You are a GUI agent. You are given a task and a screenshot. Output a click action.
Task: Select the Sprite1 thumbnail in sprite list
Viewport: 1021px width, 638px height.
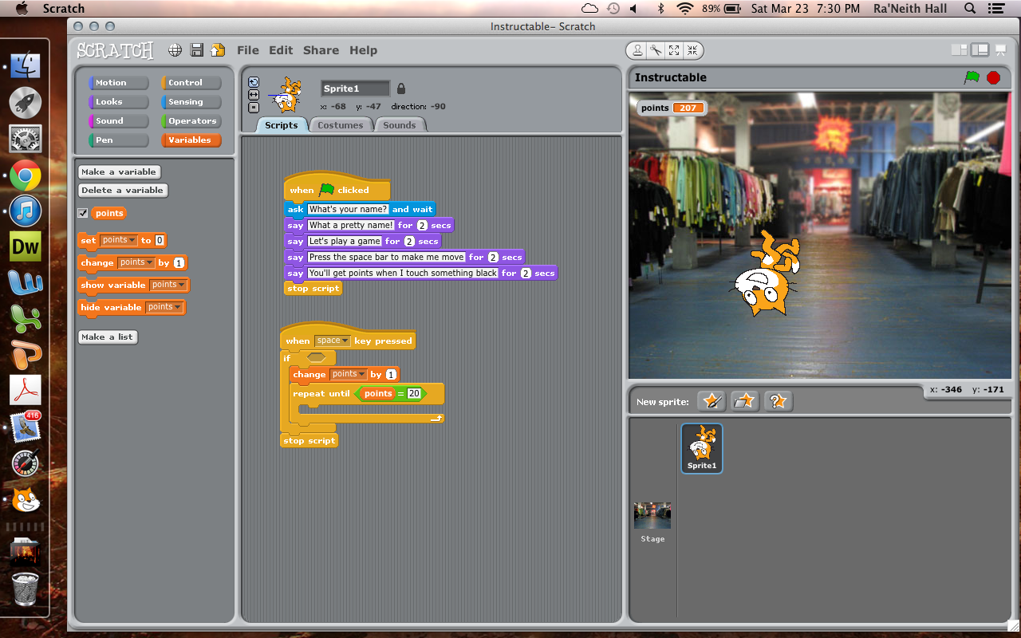coord(702,448)
